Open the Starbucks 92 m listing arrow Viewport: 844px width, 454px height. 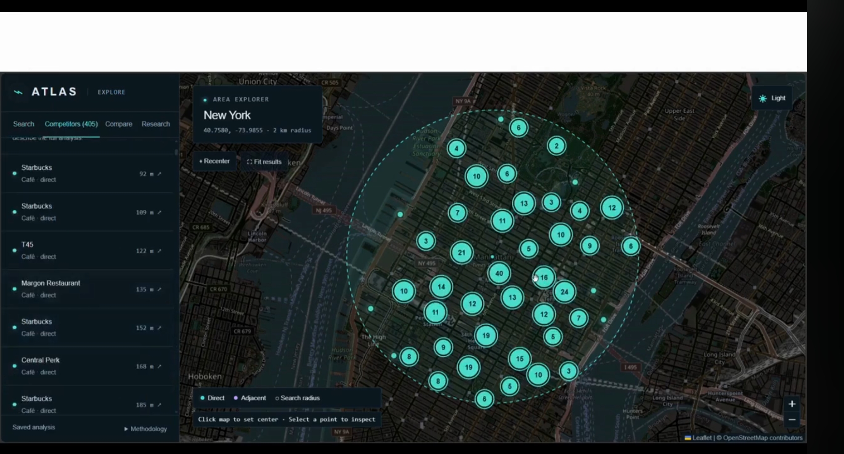[x=159, y=174]
